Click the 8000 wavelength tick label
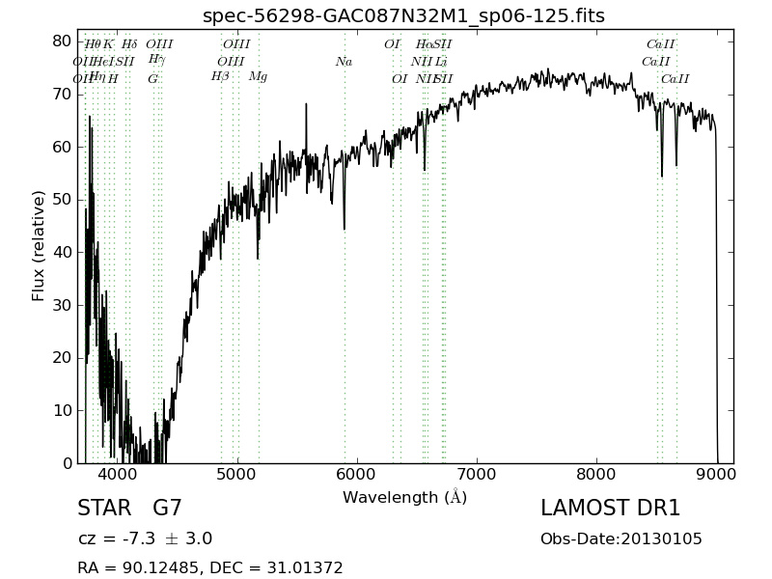This screenshot has height=579, width=772. click(596, 475)
